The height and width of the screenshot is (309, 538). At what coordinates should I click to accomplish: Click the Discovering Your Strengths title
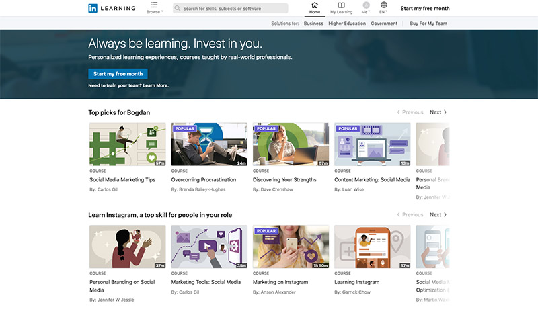point(284,179)
